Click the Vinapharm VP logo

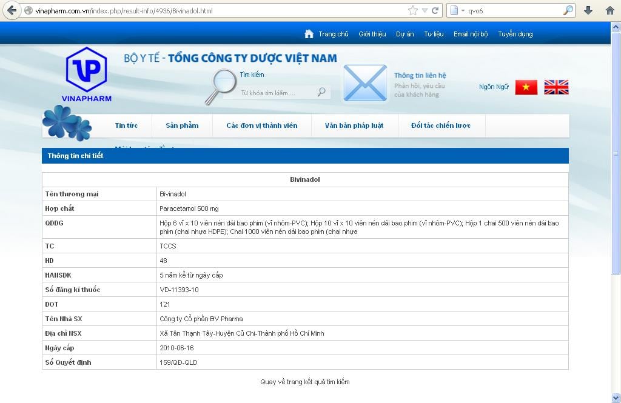point(86,75)
